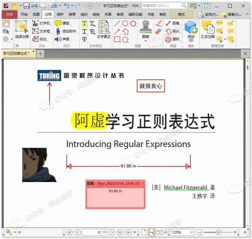Toggle continuous page layout view
This screenshot has height=239, width=252.
[151, 232]
